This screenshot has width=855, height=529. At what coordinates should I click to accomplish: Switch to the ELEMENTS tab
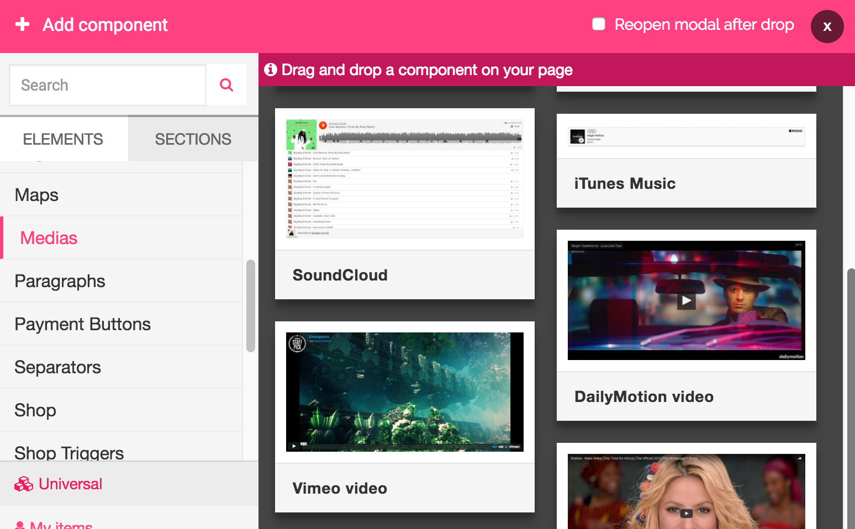[x=63, y=139]
